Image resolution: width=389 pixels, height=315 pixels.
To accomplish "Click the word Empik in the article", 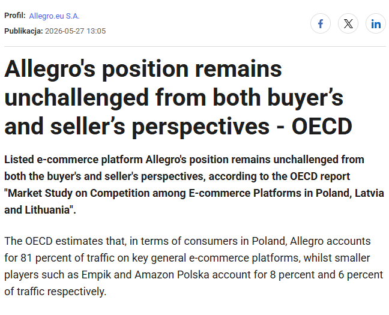I will [x=96, y=275].
